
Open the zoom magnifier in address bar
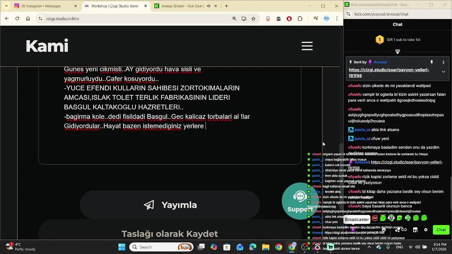[234, 19]
